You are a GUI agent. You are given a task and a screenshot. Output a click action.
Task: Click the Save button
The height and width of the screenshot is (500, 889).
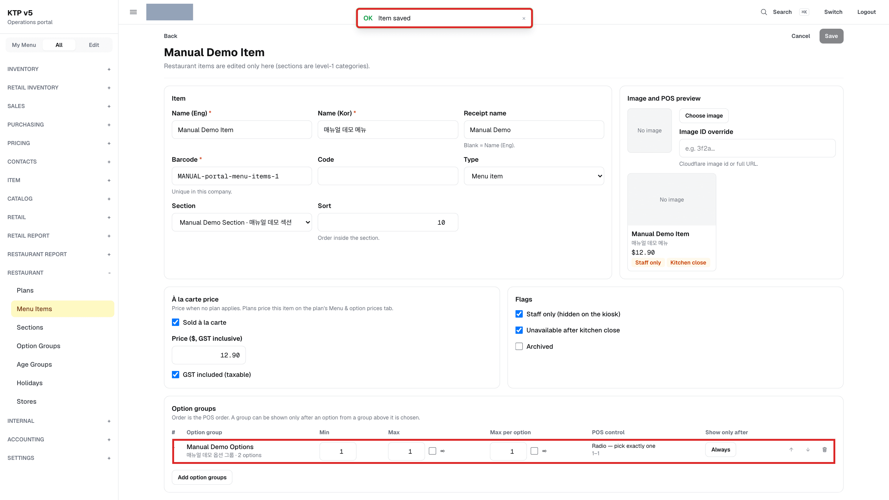[x=831, y=36]
